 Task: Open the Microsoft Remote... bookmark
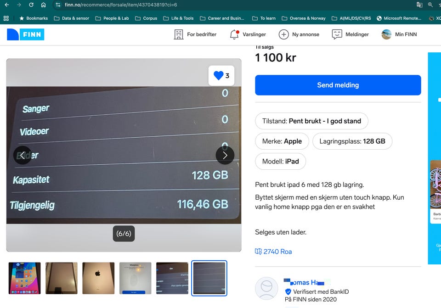[399, 18]
